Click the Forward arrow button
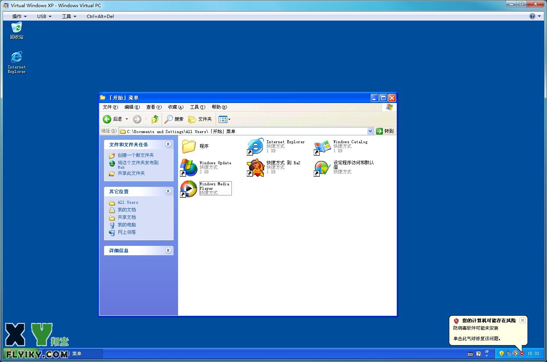 point(137,119)
